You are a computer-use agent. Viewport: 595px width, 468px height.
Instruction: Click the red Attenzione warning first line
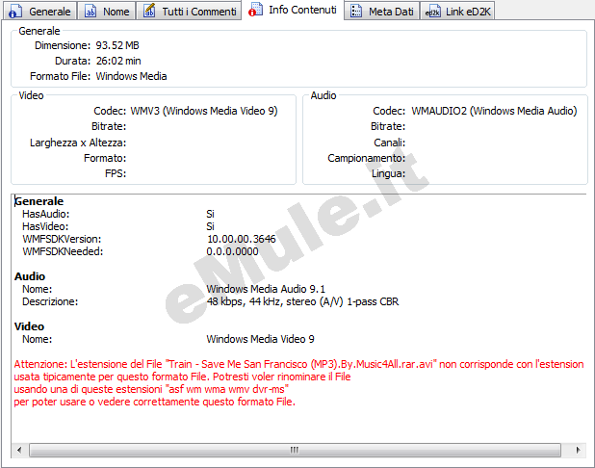pos(298,364)
